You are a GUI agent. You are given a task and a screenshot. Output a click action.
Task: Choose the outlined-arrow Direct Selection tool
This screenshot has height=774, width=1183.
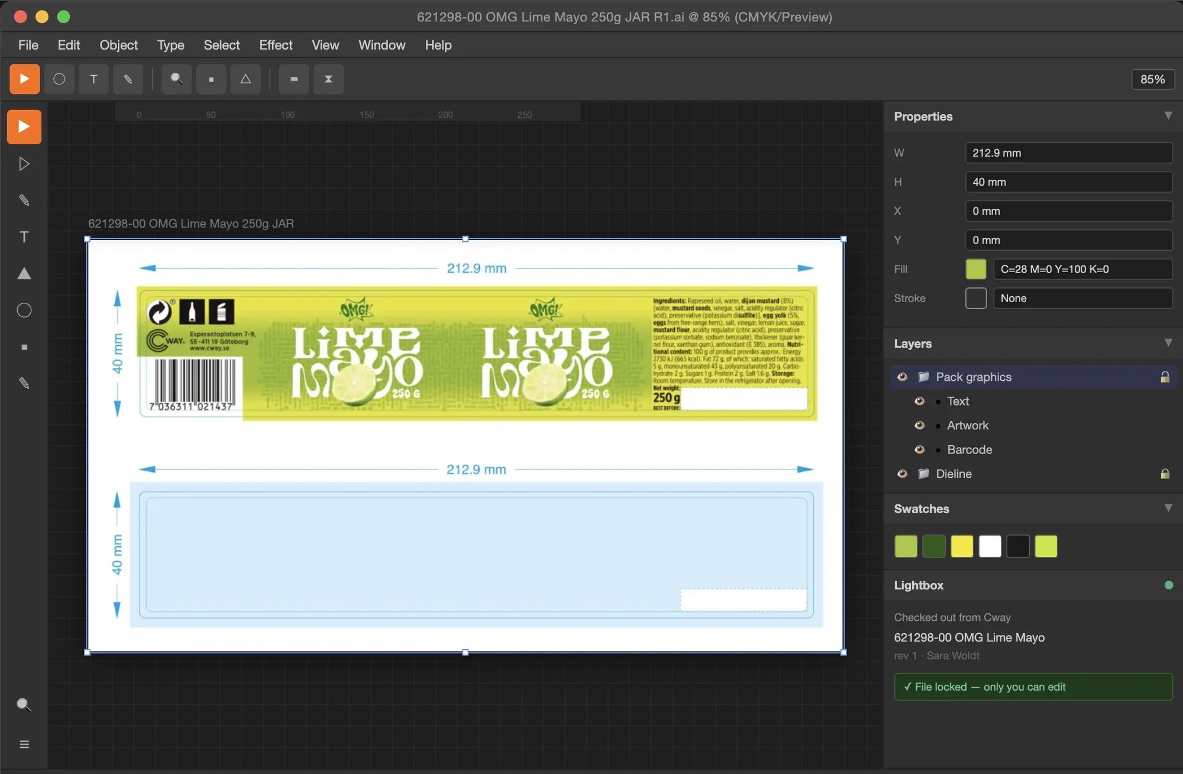(24, 164)
